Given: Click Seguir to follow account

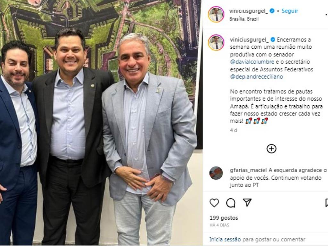Looking at the screenshot, I should click(x=290, y=11).
